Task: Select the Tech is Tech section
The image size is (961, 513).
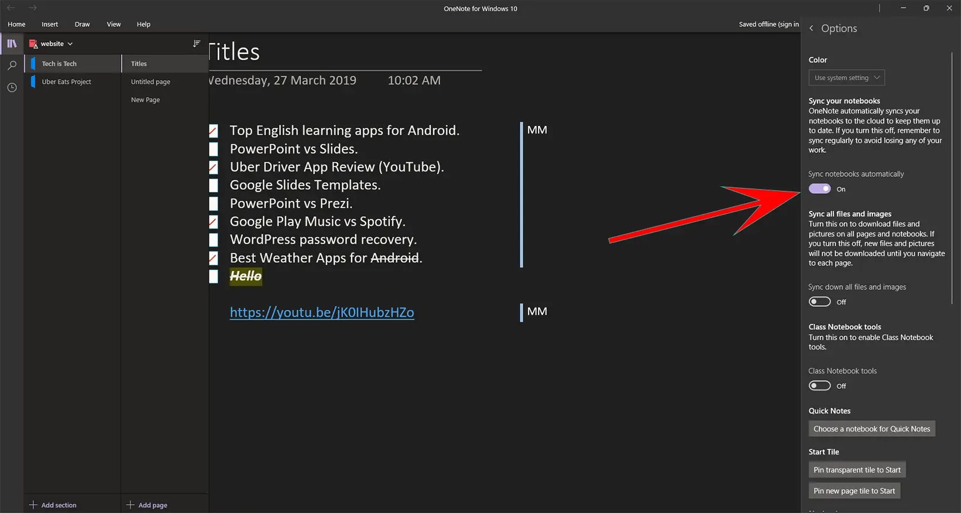Action: (73, 64)
